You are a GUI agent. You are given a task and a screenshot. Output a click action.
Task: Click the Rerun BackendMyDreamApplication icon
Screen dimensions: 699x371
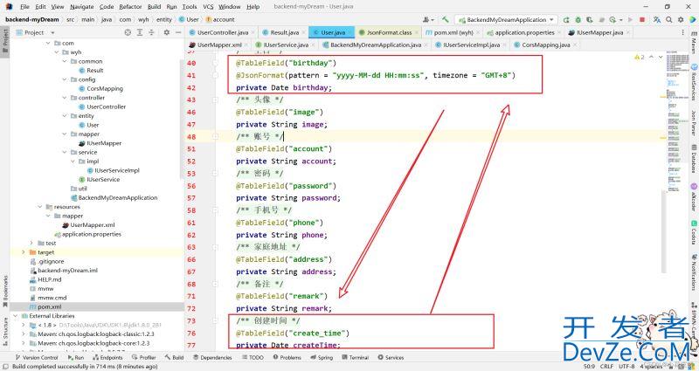click(x=566, y=19)
